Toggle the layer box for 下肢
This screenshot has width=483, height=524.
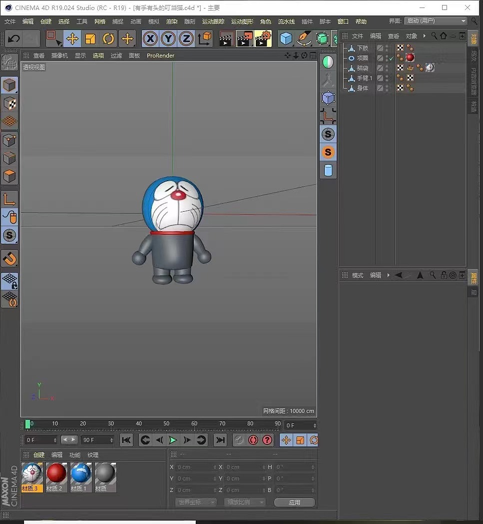pos(380,48)
